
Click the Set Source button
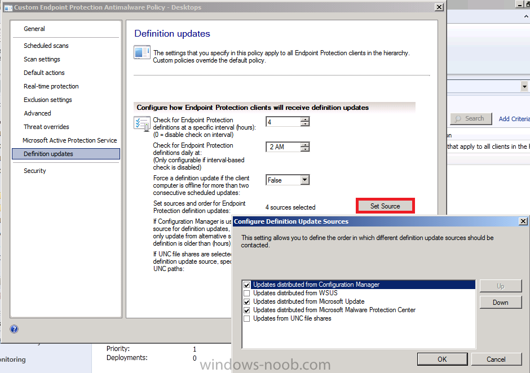pyautogui.click(x=385, y=206)
